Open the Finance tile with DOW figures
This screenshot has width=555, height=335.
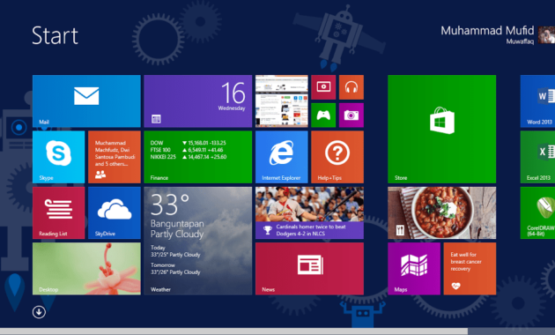click(x=198, y=157)
